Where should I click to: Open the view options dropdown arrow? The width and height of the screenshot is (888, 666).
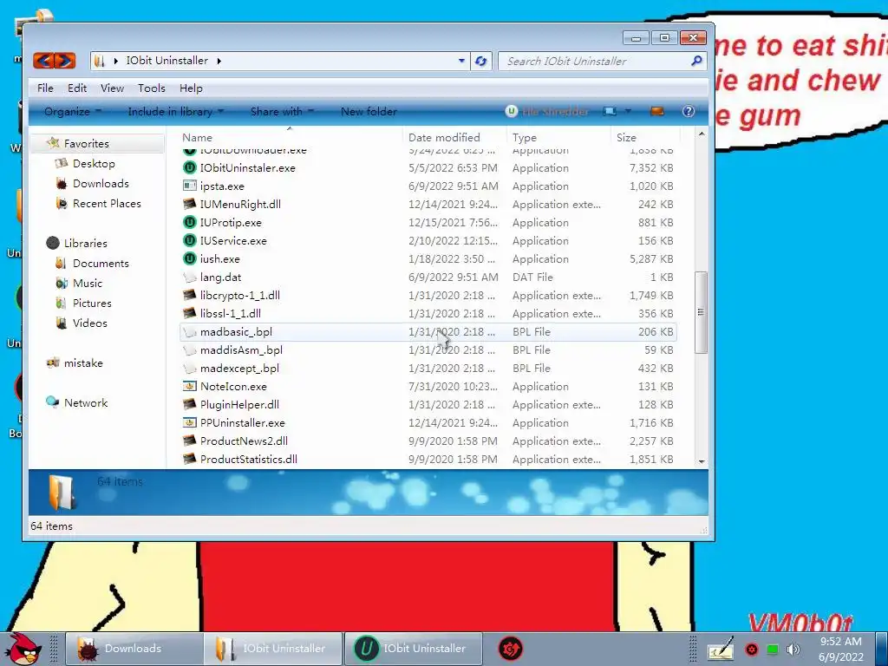628,112
